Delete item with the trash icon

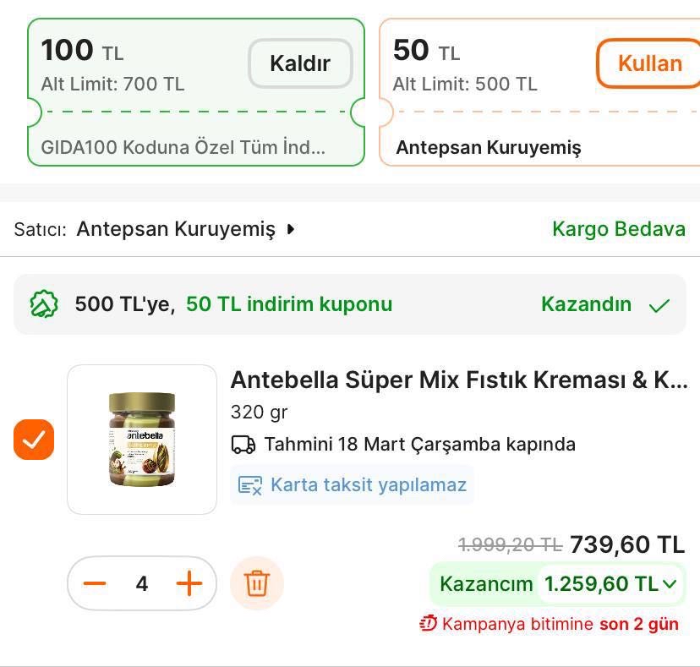257,583
